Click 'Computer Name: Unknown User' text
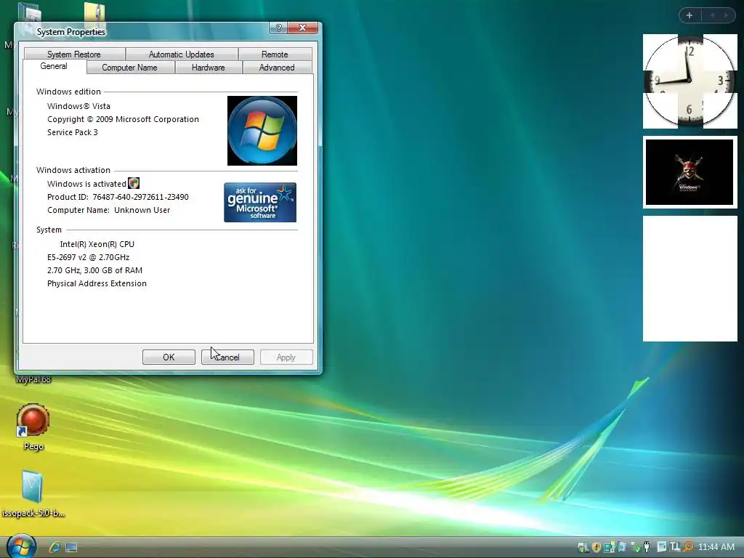Image resolution: width=744 pixels, height=558 pixels. point(109,210)
